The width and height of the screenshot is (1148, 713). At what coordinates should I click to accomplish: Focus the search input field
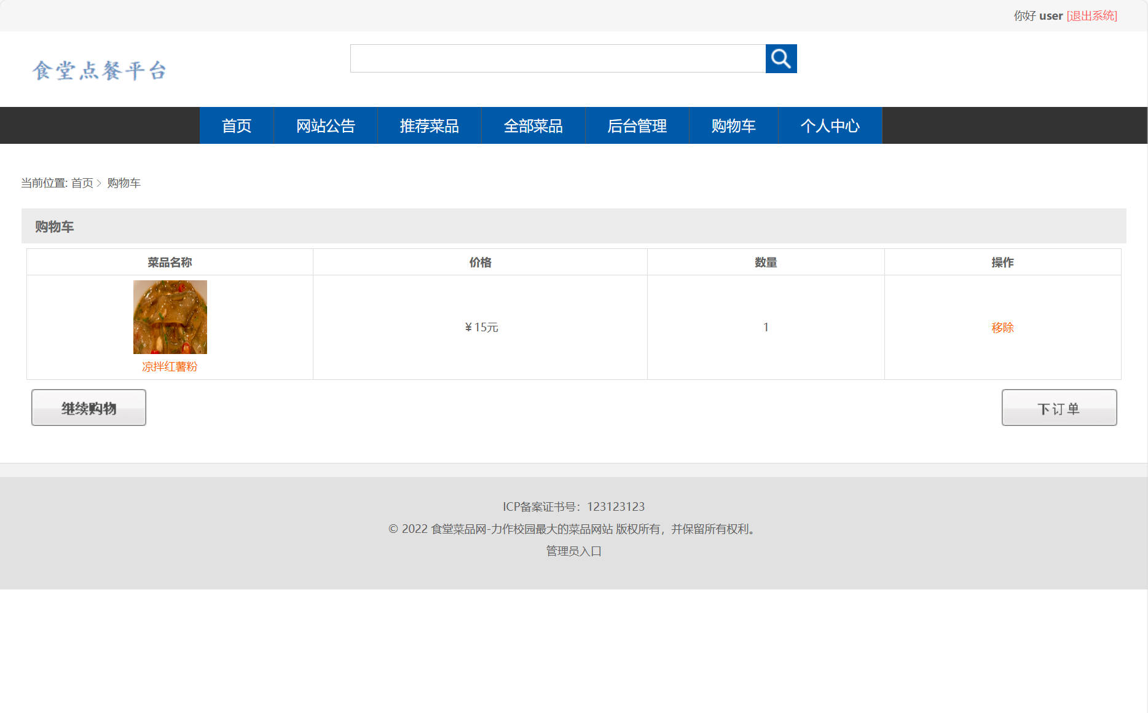tap(558, 58)
